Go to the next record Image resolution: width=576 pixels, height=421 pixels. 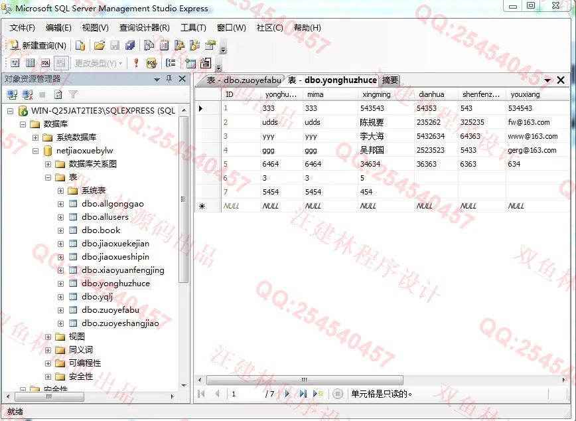(287, 394)
